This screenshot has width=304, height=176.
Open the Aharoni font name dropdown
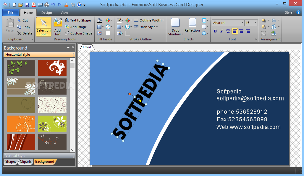[x=242, y=23]
